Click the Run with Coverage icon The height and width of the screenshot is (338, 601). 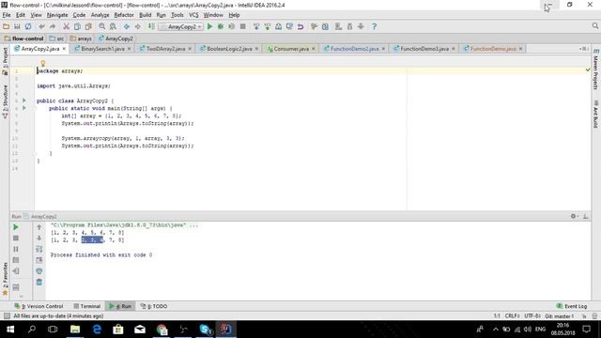232,26
